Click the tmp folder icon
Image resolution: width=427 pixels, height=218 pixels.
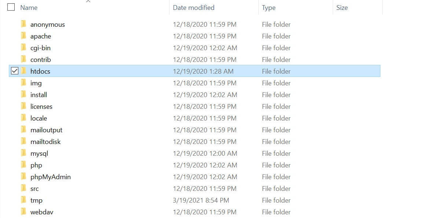pyautogui.click(x=23, y=200)
